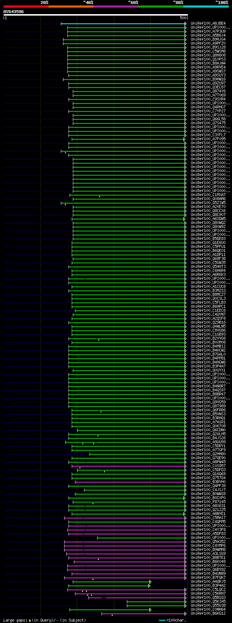Click hit label UniRef100_B5DE83
Screen dimensions: 232x623
(x=208, y=239)
